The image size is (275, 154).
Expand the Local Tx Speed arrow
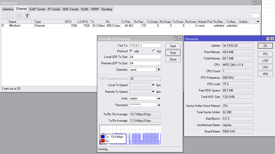click(153, 85)
